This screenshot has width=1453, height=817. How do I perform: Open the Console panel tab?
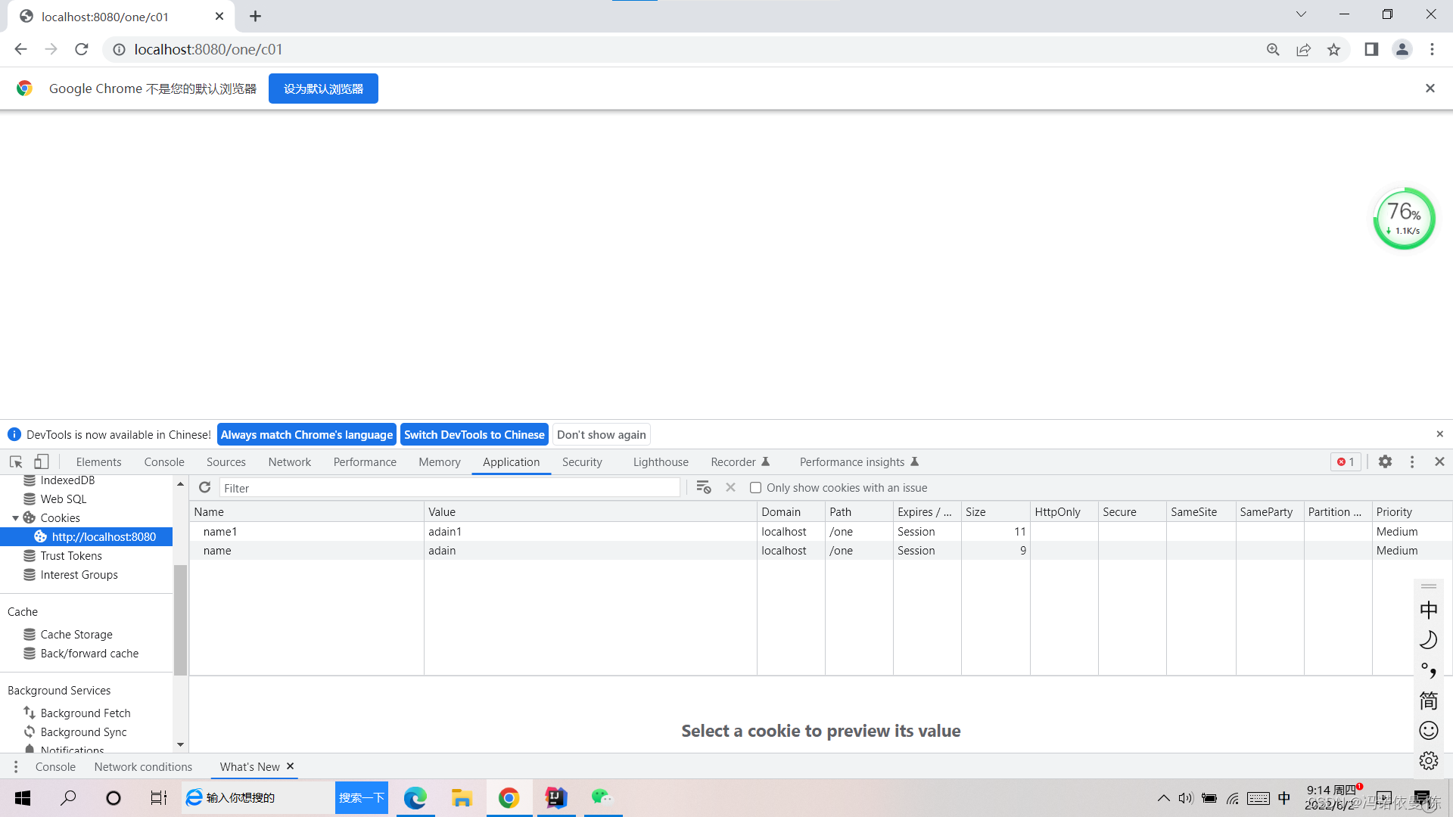[164, 462]
